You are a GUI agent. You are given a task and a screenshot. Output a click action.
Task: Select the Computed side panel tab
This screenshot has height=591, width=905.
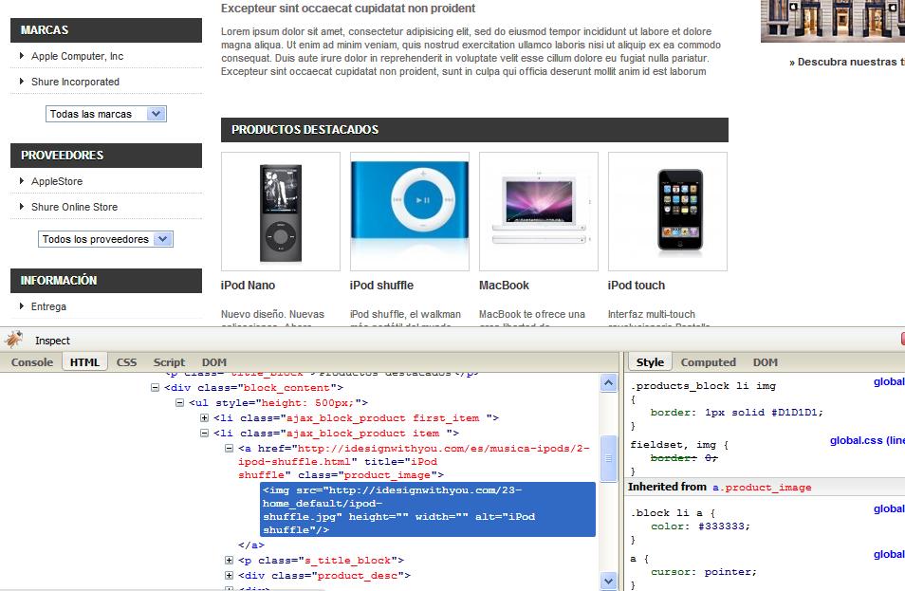click(x=709, y=362)
